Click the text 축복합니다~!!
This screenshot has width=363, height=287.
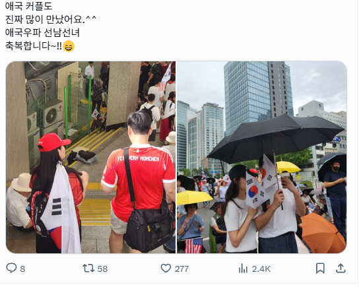tap(34, 46)
